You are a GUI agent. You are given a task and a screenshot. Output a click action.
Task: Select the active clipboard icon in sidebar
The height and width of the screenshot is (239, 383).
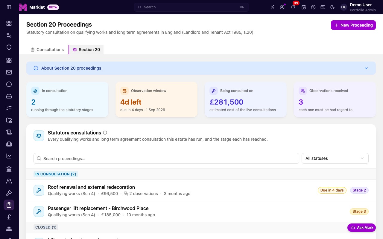[9, 205]
